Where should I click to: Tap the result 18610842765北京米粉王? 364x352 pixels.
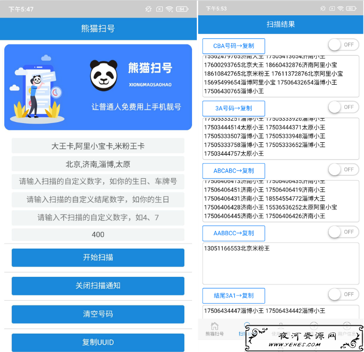(x=237, y=74)
